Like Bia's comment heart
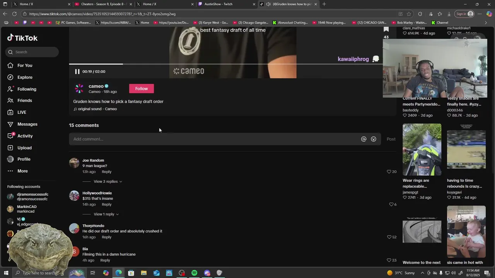 389,260
